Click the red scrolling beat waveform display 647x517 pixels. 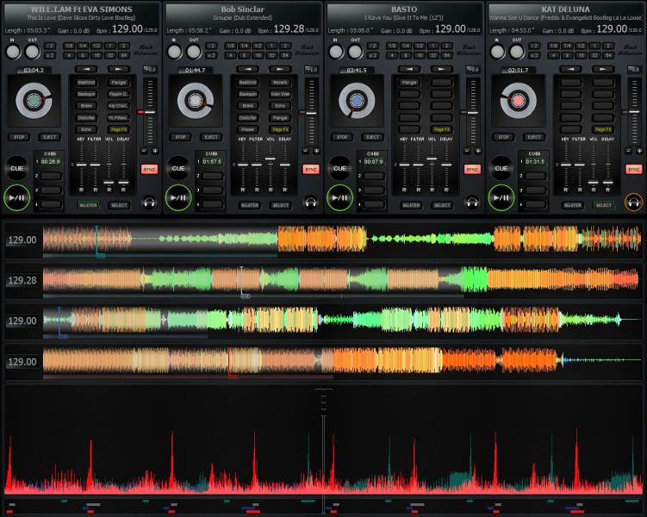tap(323, 440)
